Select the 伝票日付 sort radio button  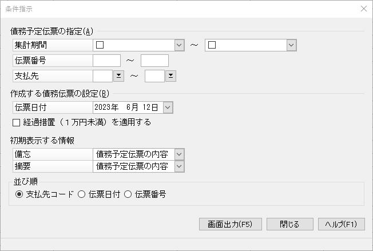click(81, 194)
